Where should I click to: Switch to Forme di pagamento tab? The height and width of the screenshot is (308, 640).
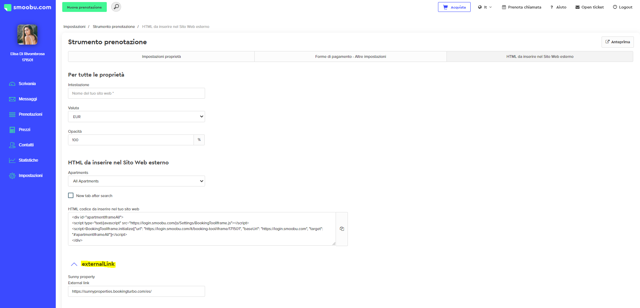click(x=350, y=56)
